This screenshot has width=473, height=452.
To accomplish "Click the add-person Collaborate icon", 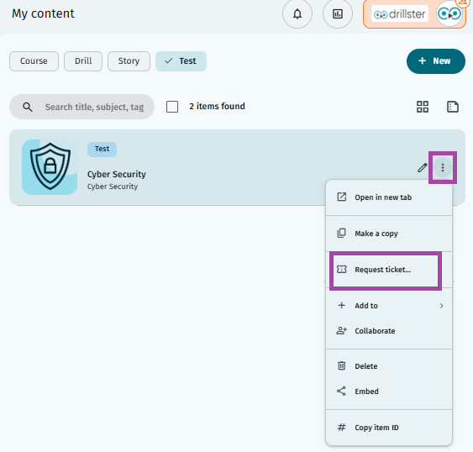I will (341, 331).
